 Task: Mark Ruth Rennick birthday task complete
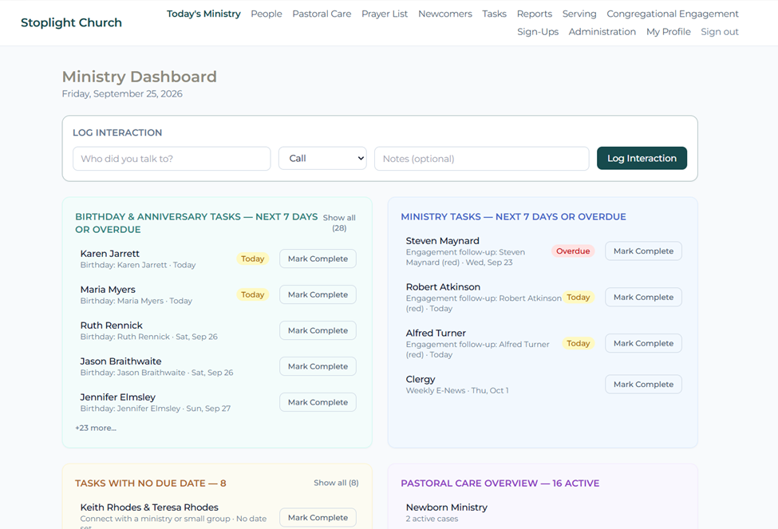click(x=318, y=330)
